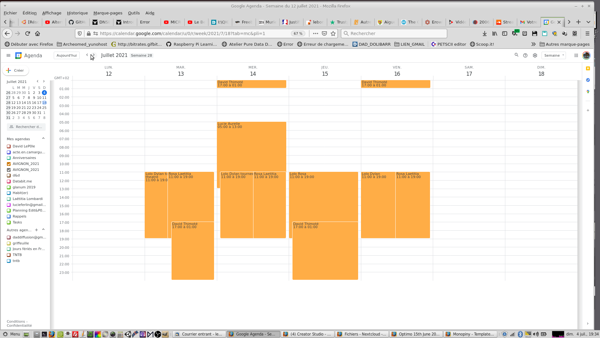Click the calendar search magnifier icon
Viewport: 600px width, 338px height.
516,55
